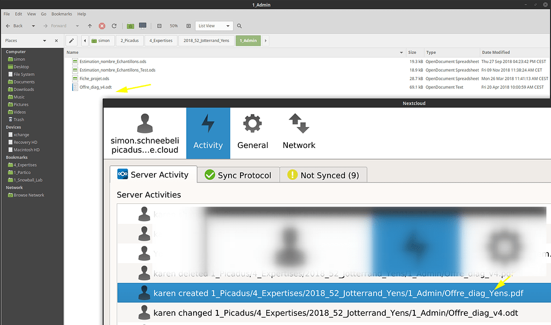Select Estimation_nombre_Echantillons.ods file
This screenshot has height=325, width=551.
113,61
